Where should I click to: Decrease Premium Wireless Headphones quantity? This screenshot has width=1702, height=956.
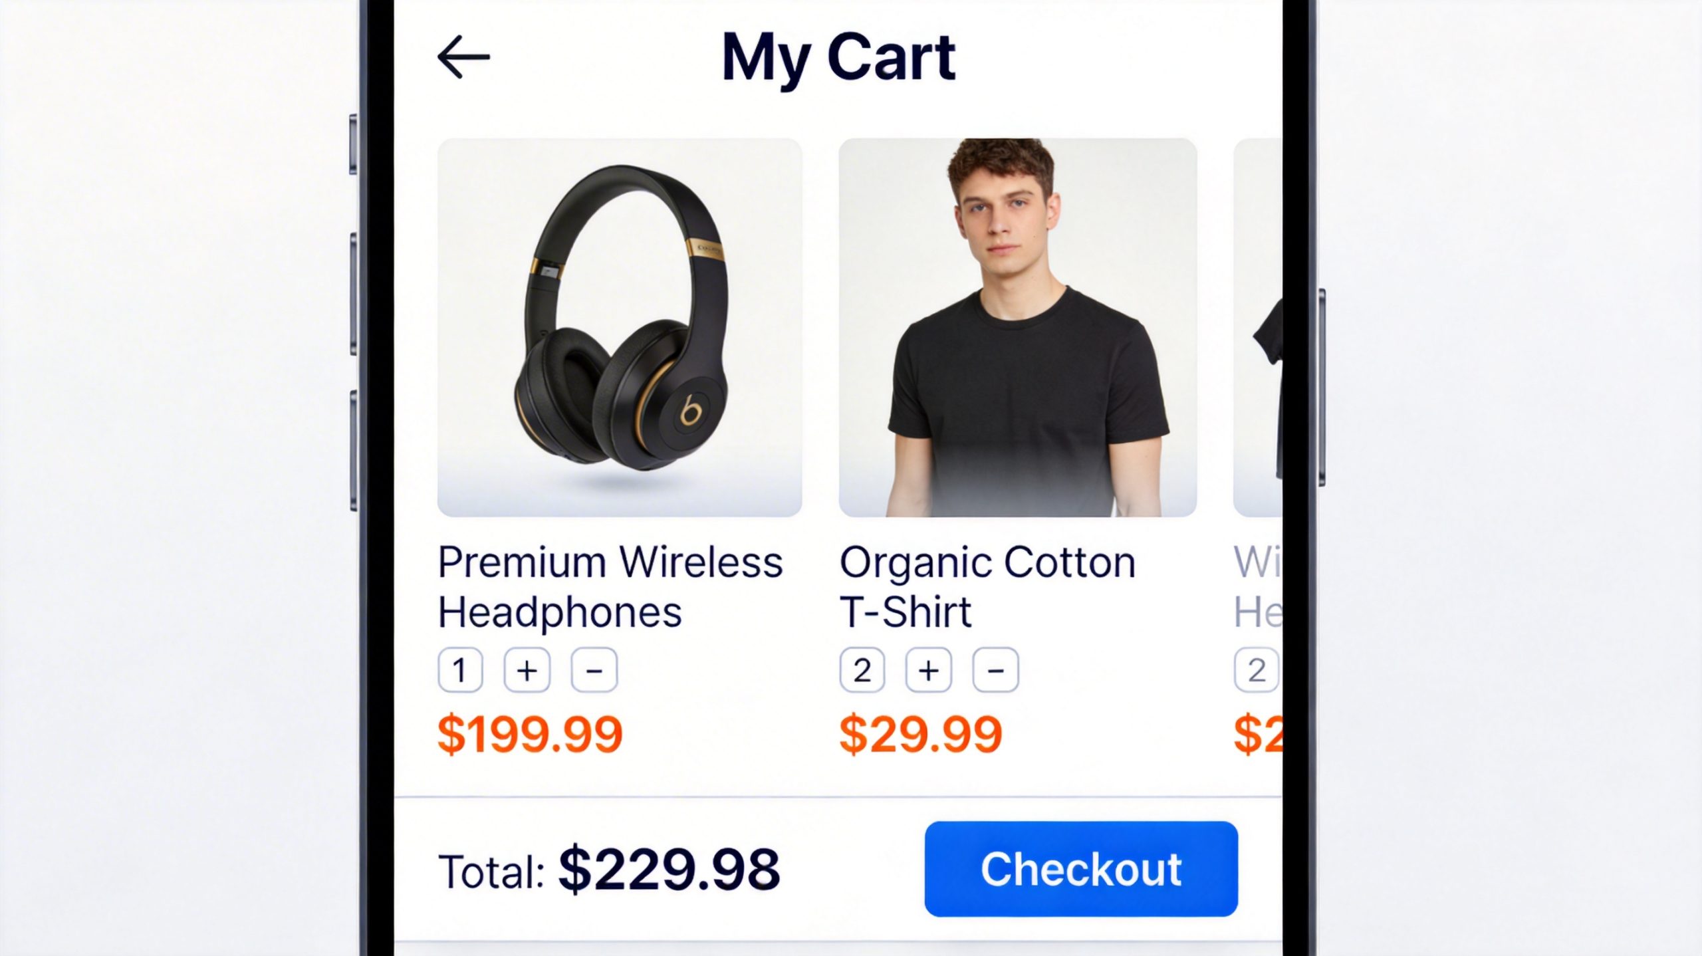[x=594, y=670]
